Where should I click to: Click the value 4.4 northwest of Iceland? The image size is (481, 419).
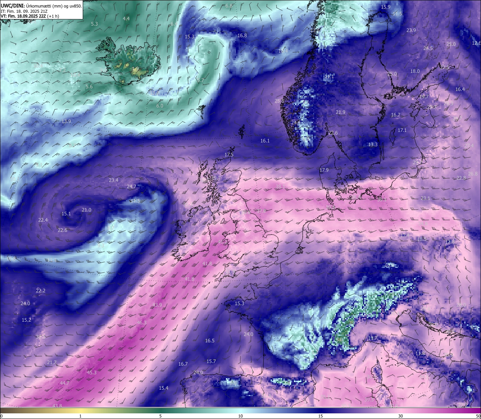[x=126, y=18]
